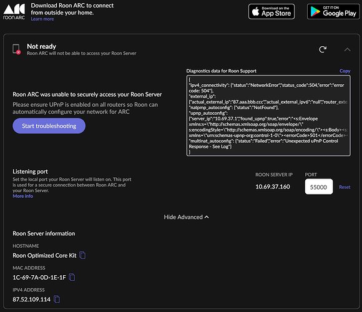This screenshot has height=312, width=362.
Task: Copy diagnostics data for Roon Support
Action: (345, 71)
